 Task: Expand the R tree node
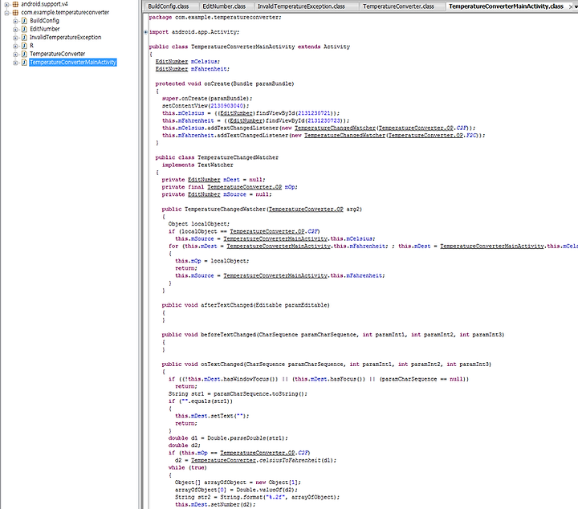pos(15,46)
